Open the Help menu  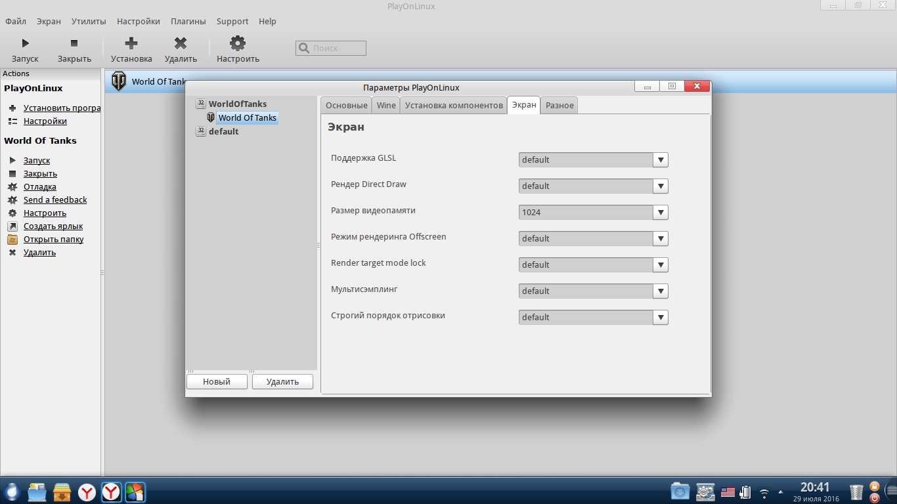tap(267, 22)
